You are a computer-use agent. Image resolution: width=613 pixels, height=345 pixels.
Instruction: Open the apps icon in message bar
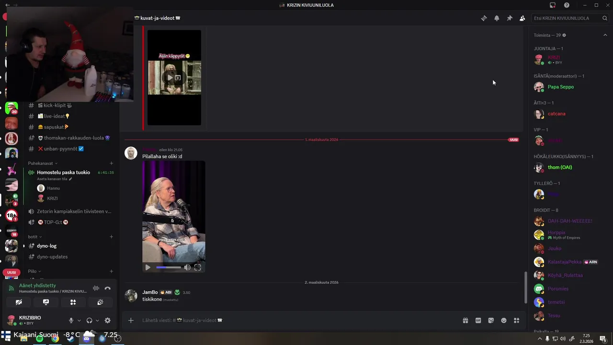(516, 321)
